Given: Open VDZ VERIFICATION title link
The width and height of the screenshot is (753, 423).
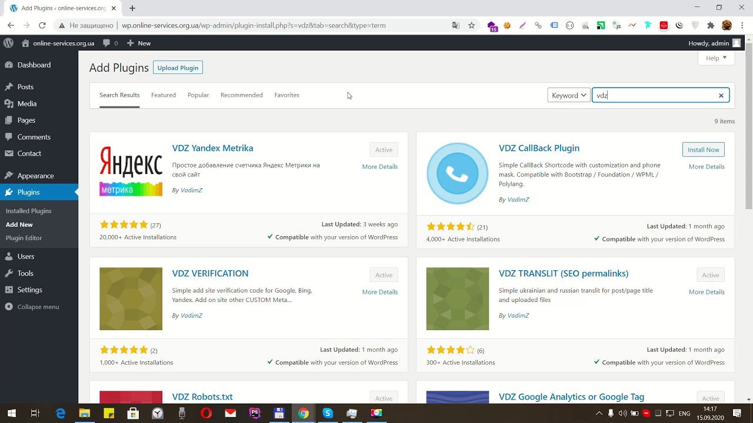Looking at the screenshot, I should point(210,274).
